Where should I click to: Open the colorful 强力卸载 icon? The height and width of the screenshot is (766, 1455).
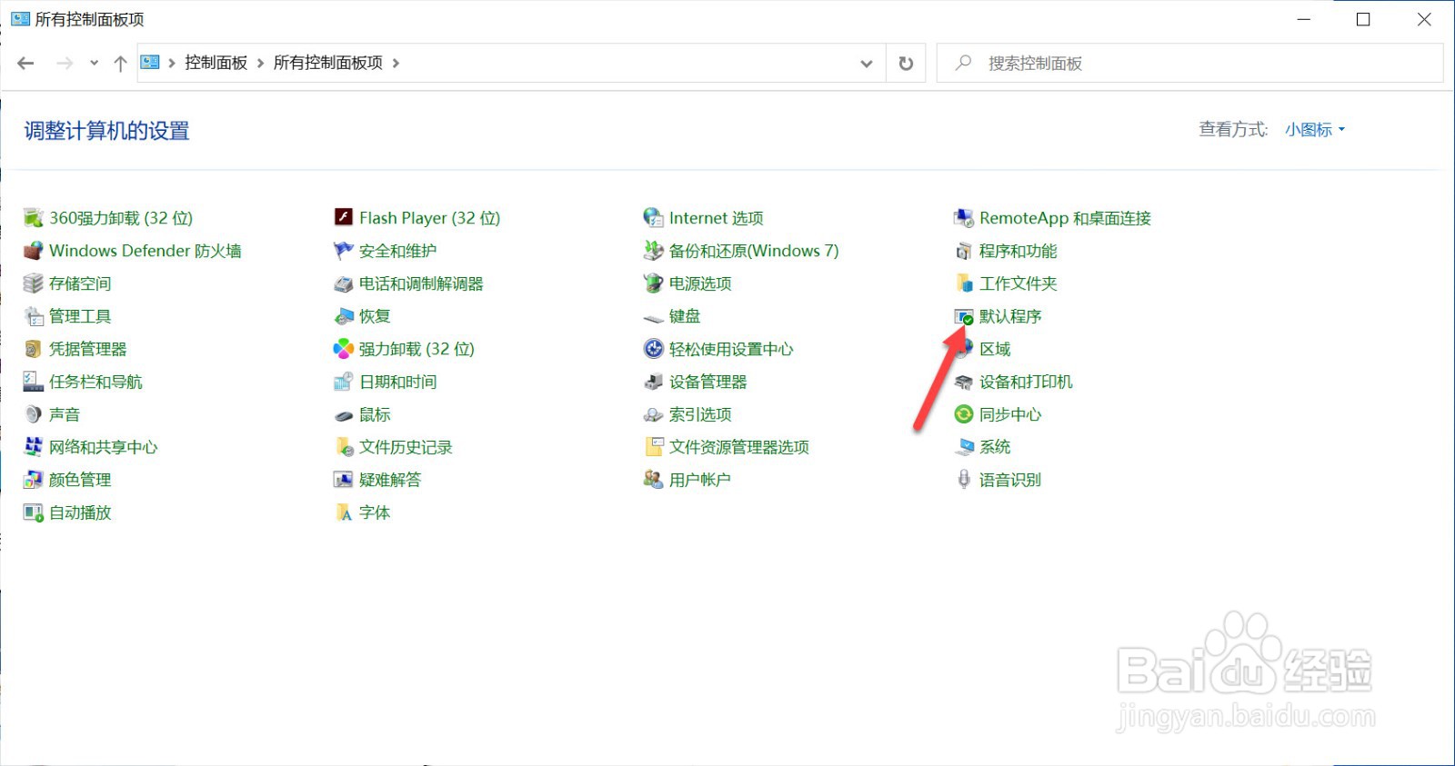344,349
